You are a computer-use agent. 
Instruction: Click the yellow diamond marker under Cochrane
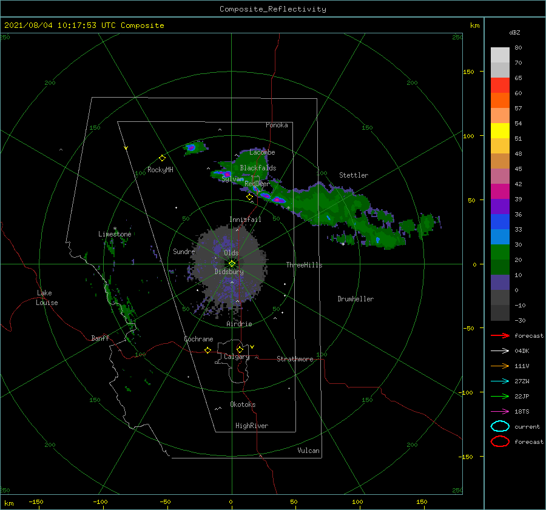pyautogui.click(x=208, y=350)
